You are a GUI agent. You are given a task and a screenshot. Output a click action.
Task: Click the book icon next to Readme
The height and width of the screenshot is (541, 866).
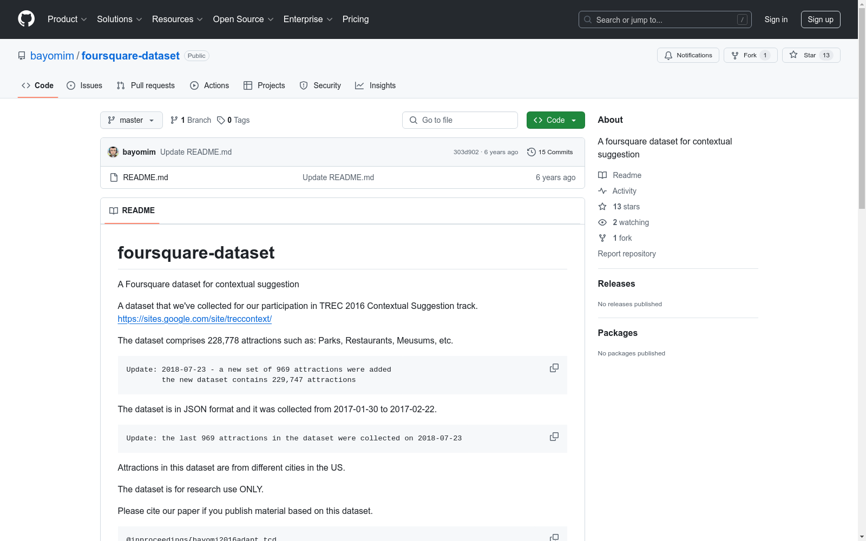click(x=602, y=175)
